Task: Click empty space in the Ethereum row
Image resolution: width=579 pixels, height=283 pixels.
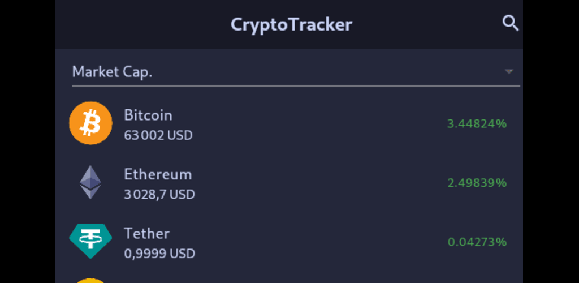Action: (317, 183)
